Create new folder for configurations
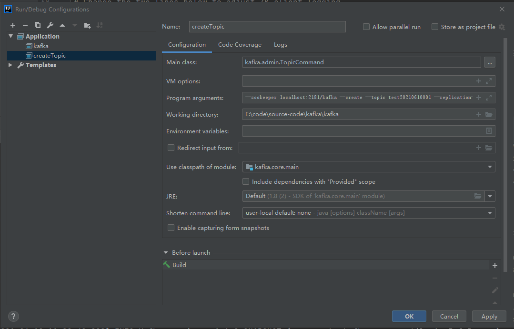The image size is (514, 329). pos(87,25)
